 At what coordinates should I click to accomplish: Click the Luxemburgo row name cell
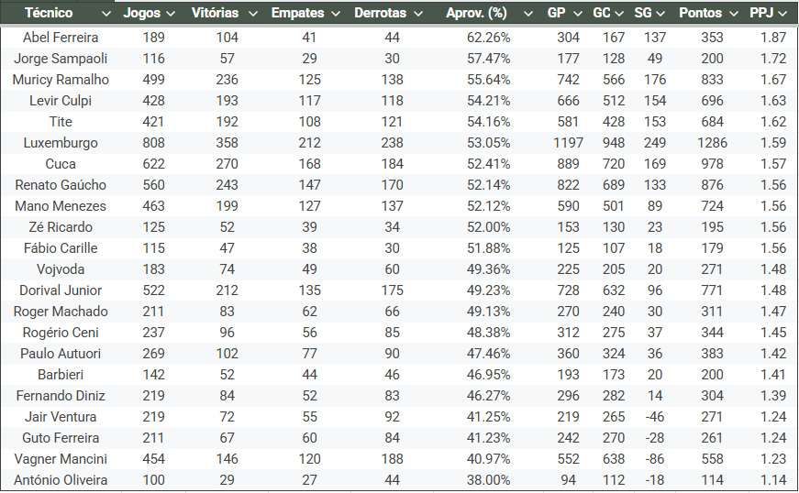(x=61, y=143)
